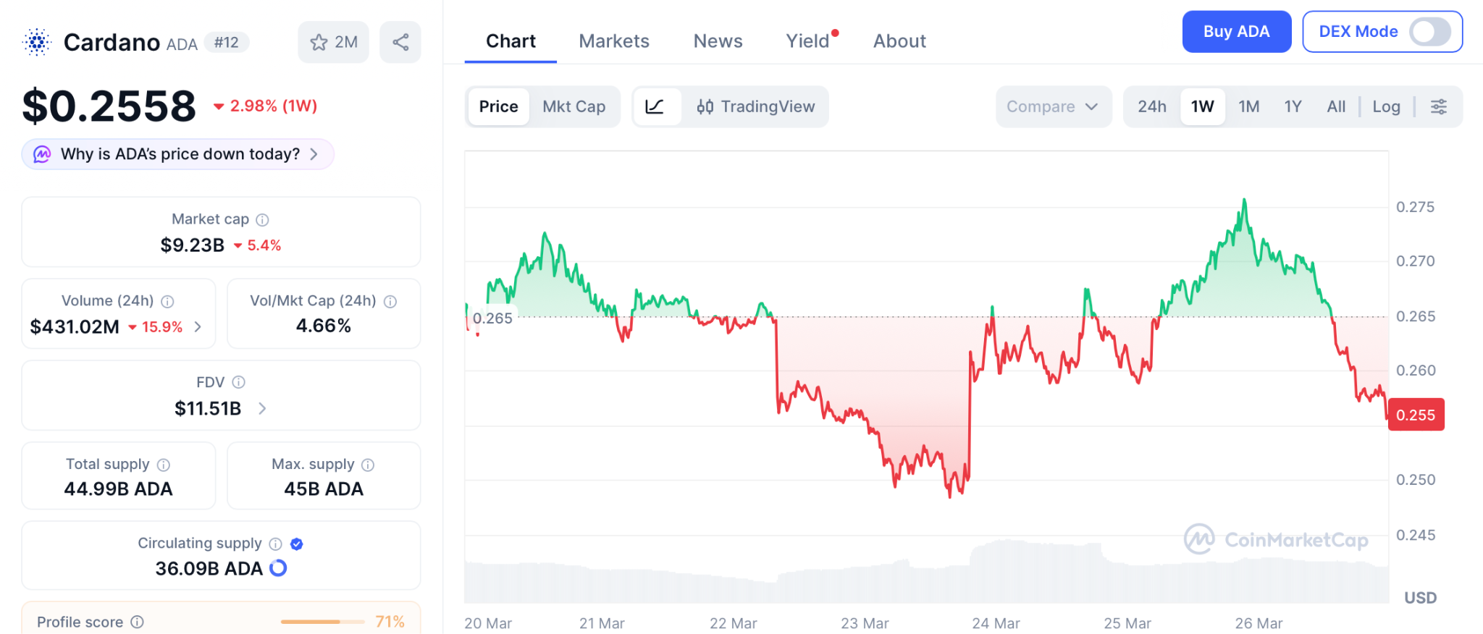1483x634 pixels.
Task: Toggle Log scale on the chart
Action: (1385, 106)
